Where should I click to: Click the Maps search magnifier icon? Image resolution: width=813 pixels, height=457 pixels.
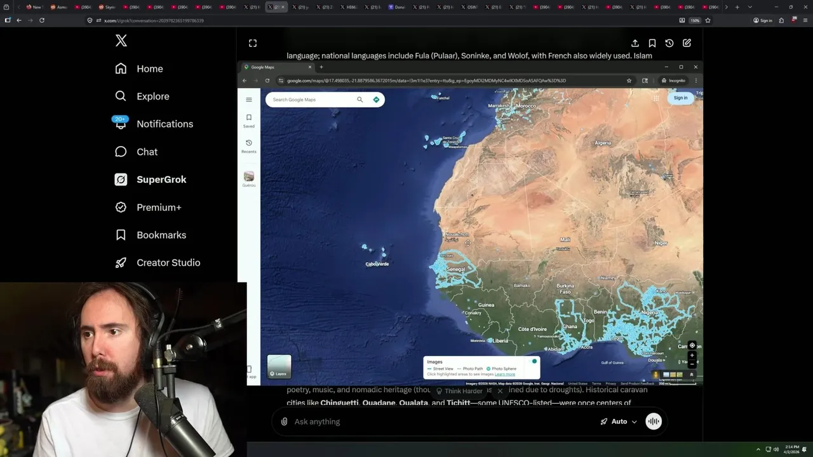pos(359,100)
